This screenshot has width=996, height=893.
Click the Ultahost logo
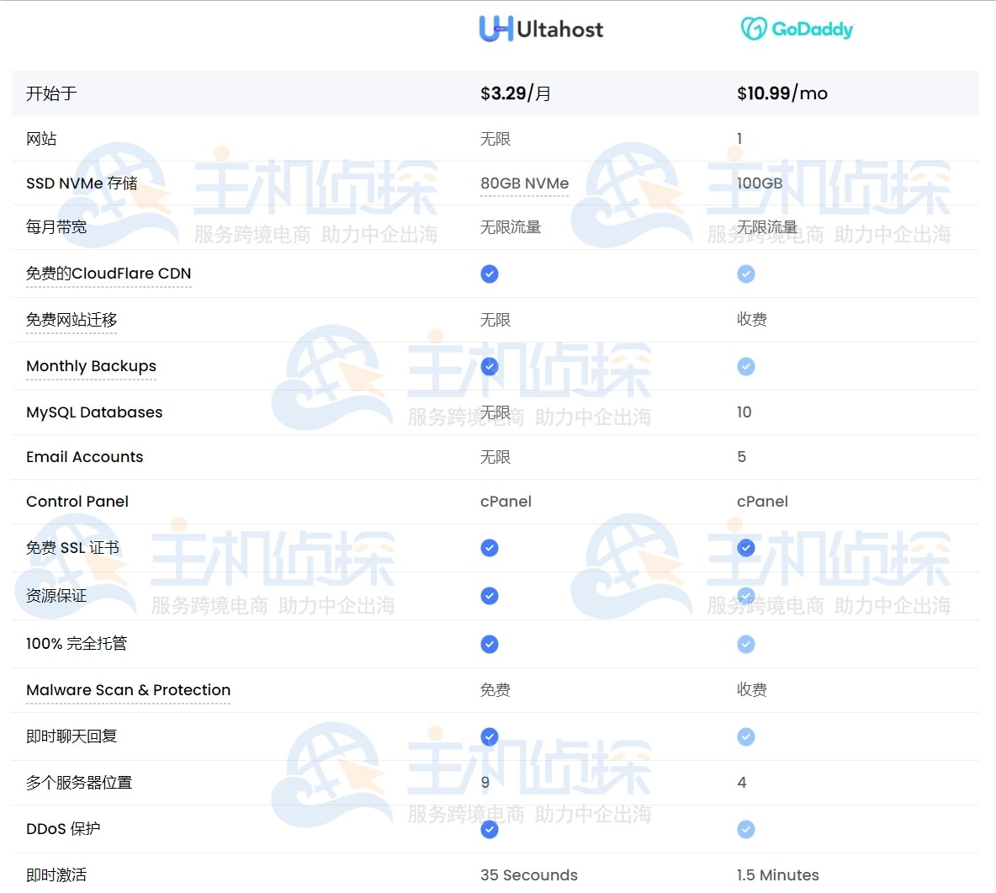click(541, 29)
